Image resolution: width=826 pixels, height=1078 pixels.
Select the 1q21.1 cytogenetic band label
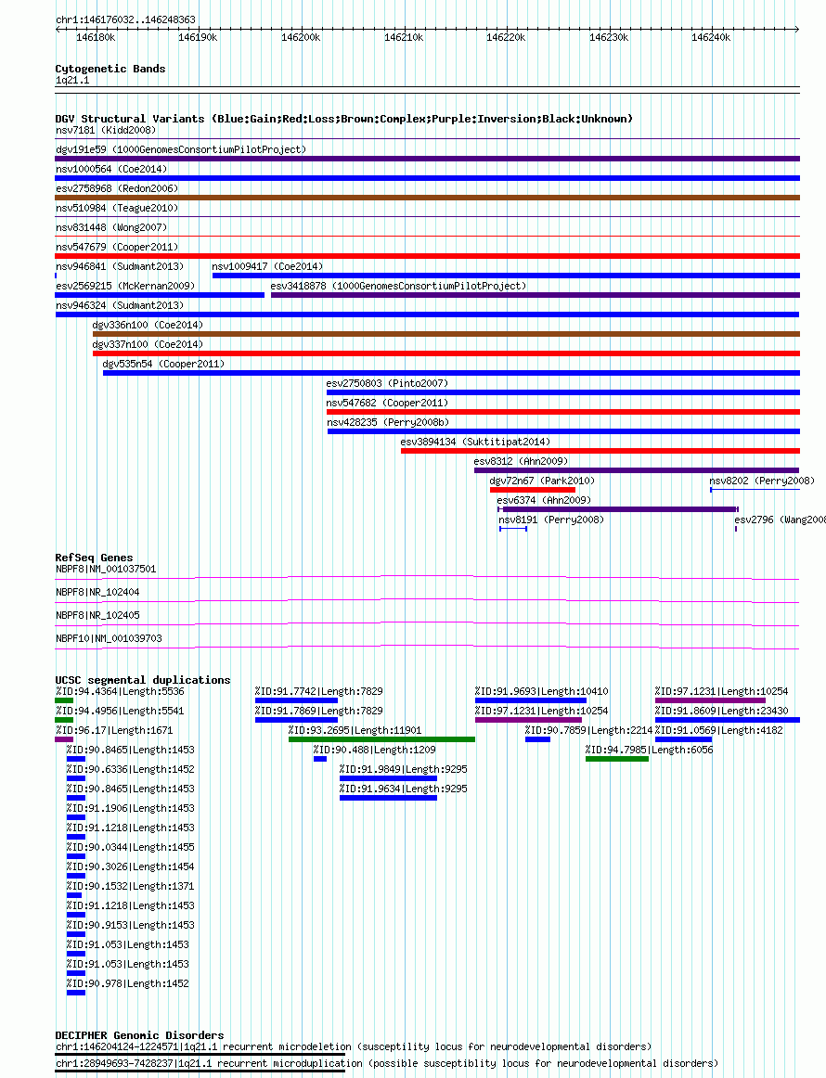tap(72, 81)
